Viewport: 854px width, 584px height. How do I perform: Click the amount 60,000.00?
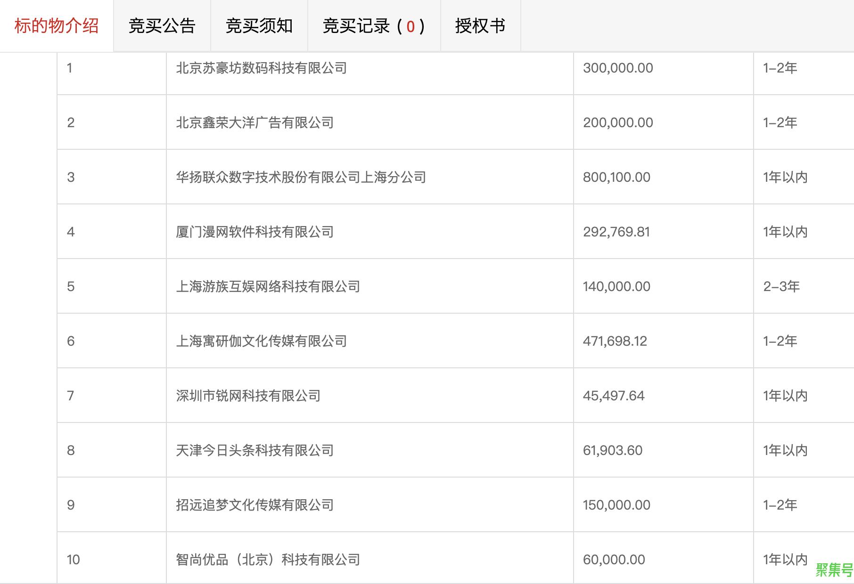(614, 560)
